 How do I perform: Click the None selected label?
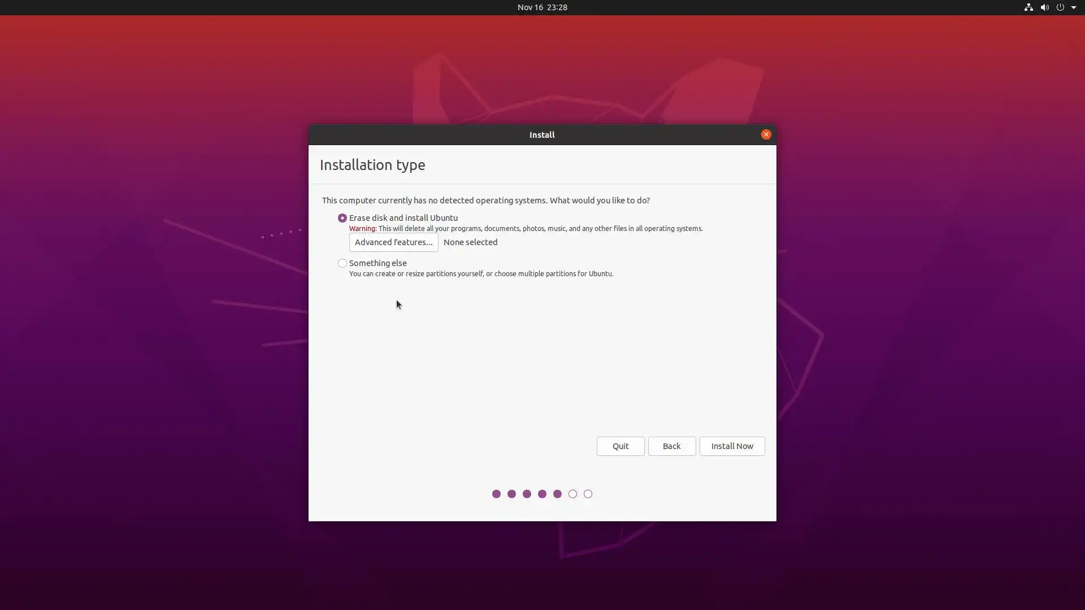pos(470,242)
